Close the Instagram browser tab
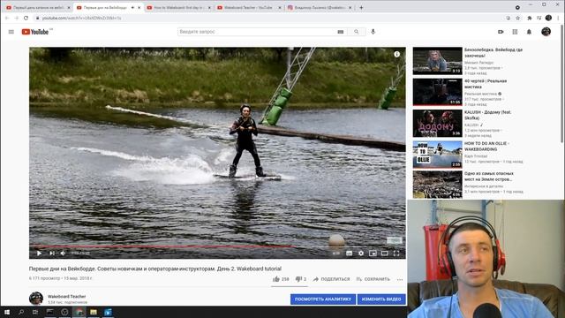The height and width of the screenshot is (318, 565). (350, 8)
